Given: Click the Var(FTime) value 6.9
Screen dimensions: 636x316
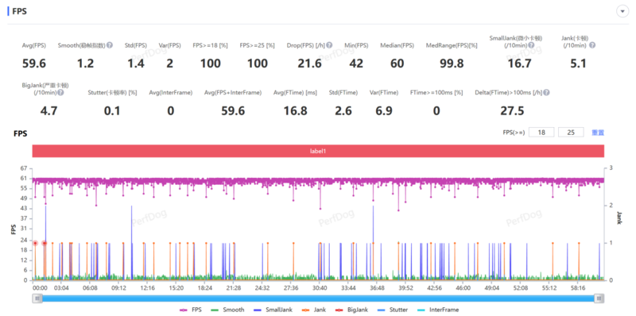Looking at the screenshot, I should coord(384,110).
